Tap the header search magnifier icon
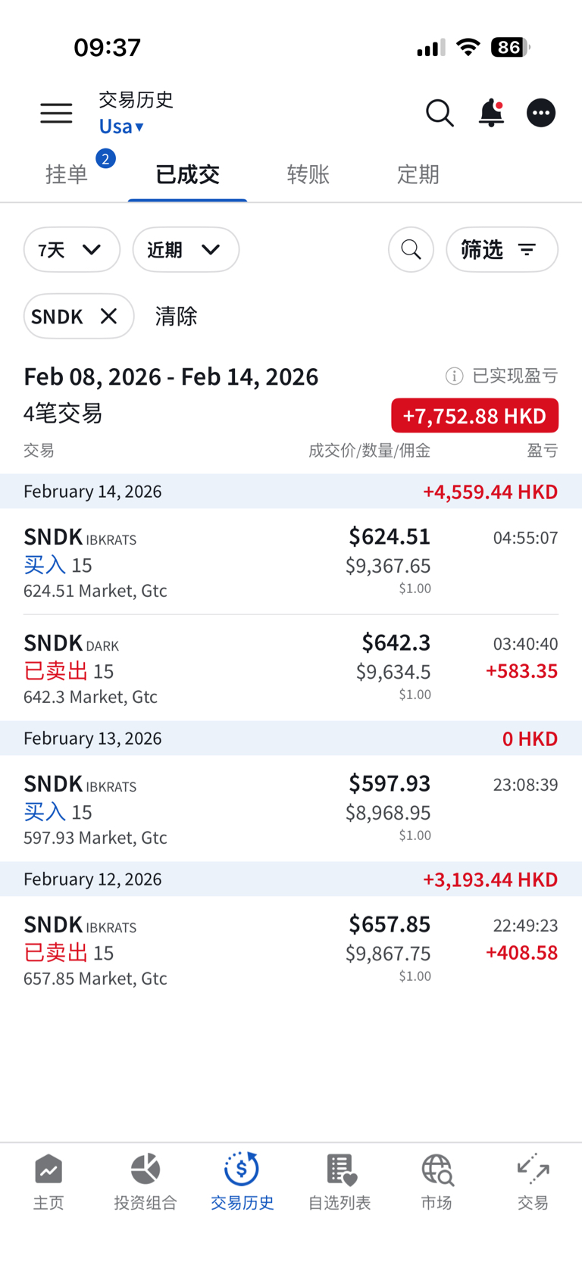Viewport: 582px width, 1265px height. tap(440, 114)
